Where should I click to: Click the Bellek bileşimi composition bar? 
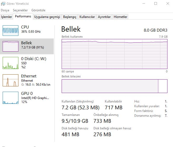(115, 86)
